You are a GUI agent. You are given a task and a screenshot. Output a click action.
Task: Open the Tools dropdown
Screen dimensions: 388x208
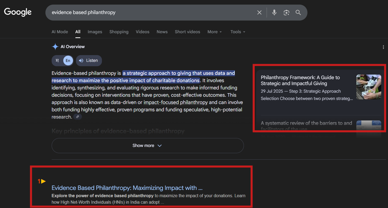click(x=238, y=32)
